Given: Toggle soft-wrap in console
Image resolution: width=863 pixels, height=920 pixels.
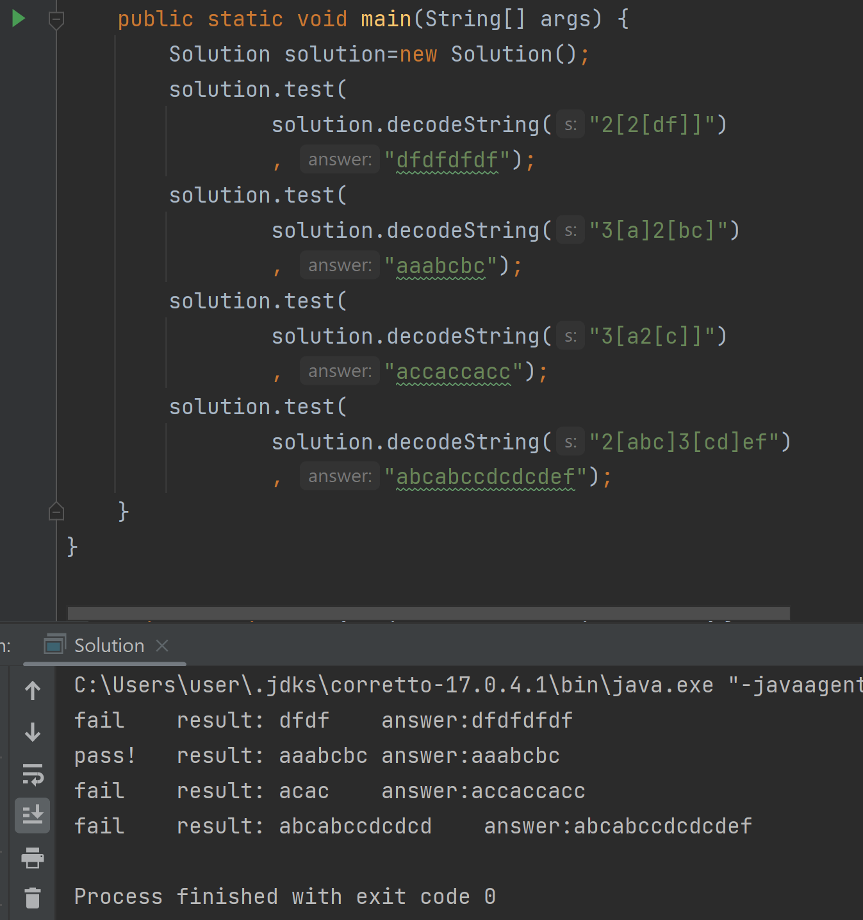Looking at the screenshot, I should (x=33, y=774).
